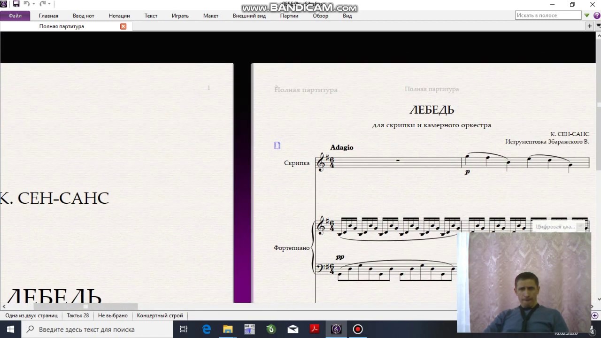The height and width of the screenshot is (338, 601).
Task: Click the whole rest in violin first bar
Action: [x=398, y=161]
